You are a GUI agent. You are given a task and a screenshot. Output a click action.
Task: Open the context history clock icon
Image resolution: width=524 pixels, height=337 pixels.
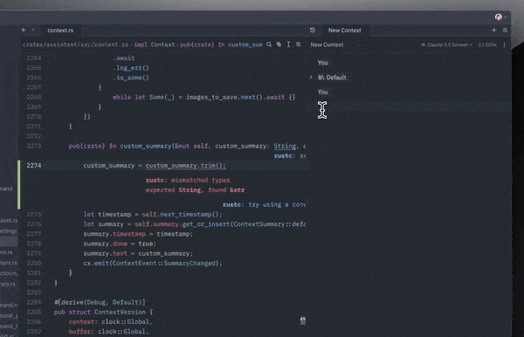313,30
